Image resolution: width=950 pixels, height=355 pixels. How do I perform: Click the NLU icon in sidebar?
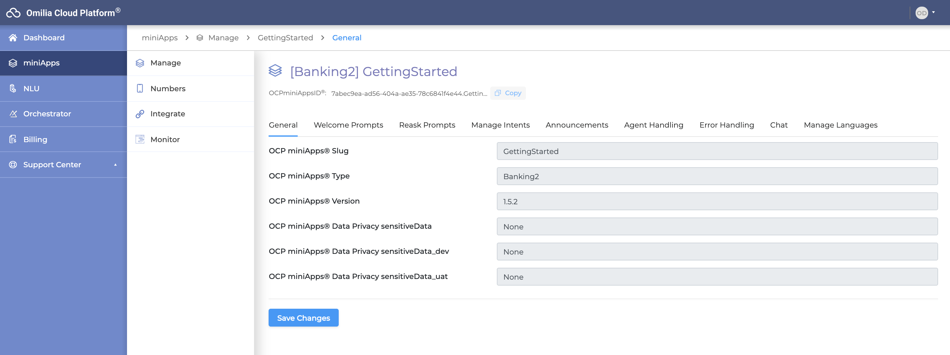[13, 89]
